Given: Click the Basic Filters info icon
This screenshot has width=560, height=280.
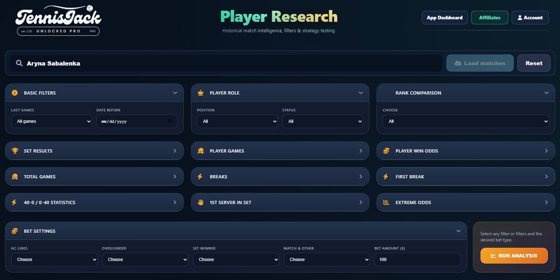Looking at the screenshot, I should pyautogui.click(x=15, y=93).
